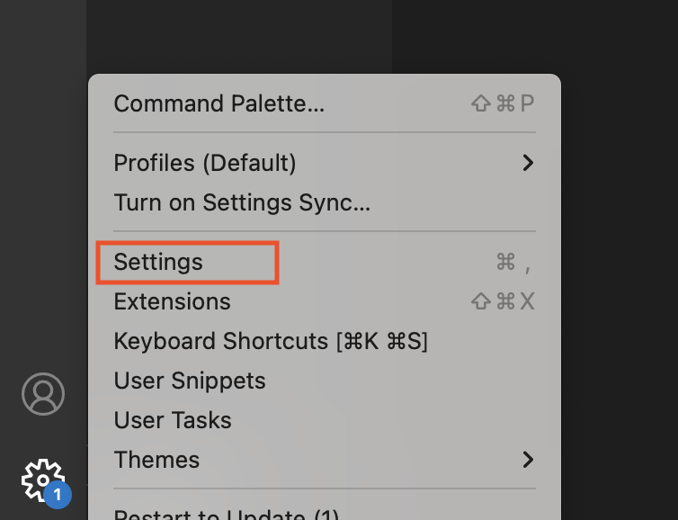Expand the Themes submenu chevron
This screenshot has height=520, width=678.
point(529,460)
